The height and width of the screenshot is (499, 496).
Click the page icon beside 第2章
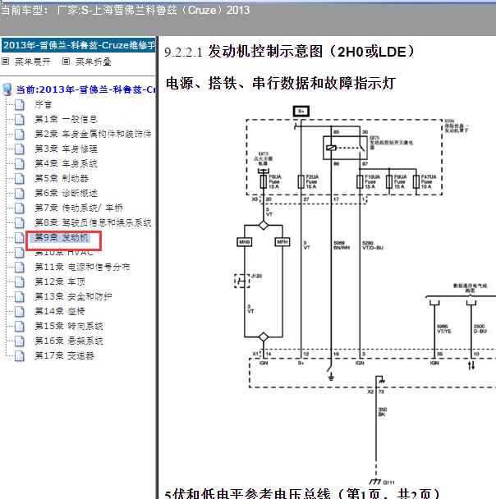[x=20, y=134]
